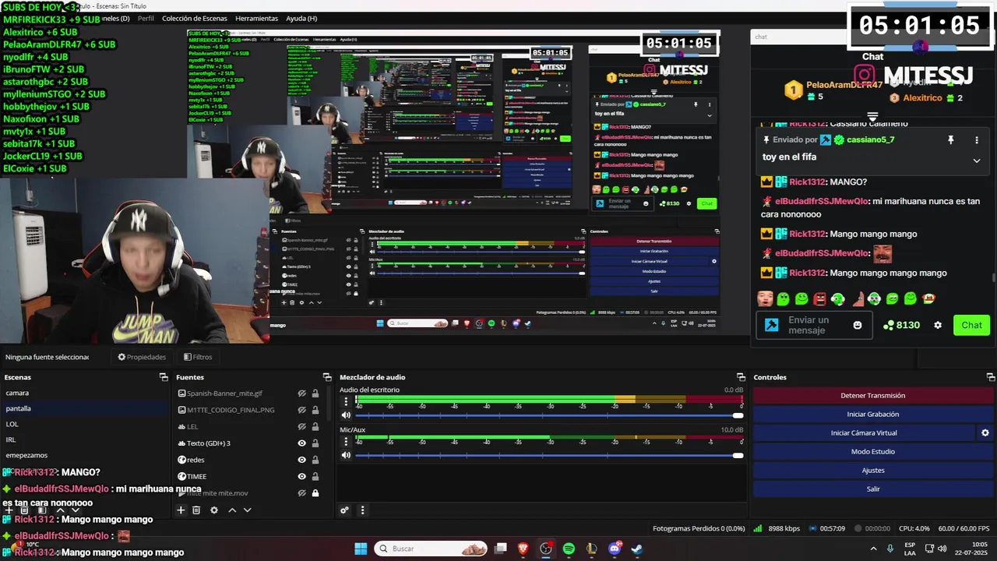Enable Modo Estudio
The width and height of the screenshot is (997, 561).
872,451
